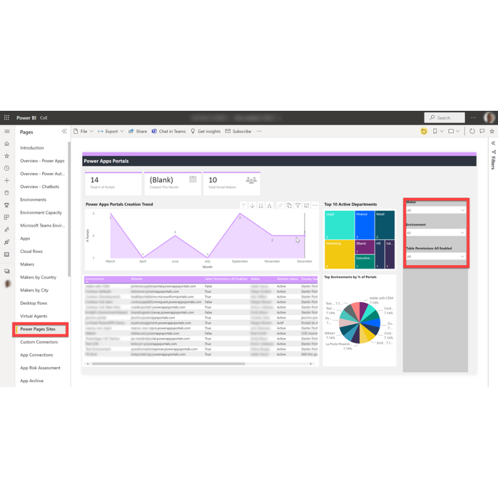
Task: Favorite this report with the star
Action: coord(492,131)
